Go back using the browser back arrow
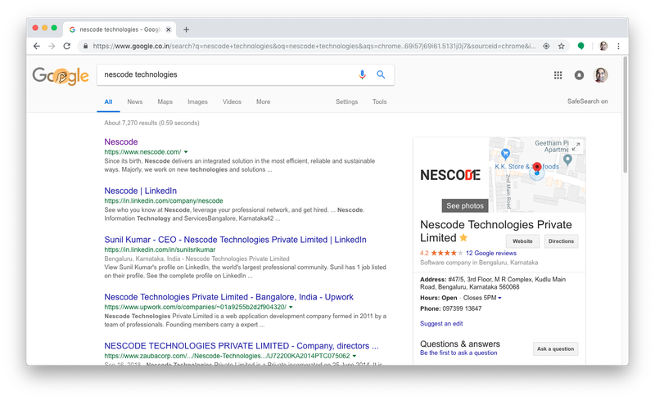655x400 pixels. pos(37,46)
